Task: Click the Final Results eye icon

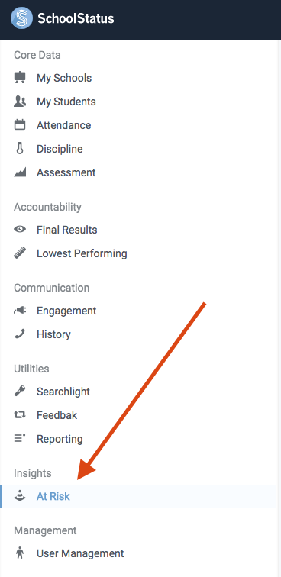Action: (20, 230)
